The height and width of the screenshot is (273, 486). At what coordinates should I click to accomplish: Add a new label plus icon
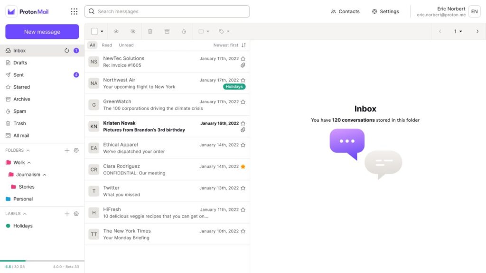pos(66,214)
